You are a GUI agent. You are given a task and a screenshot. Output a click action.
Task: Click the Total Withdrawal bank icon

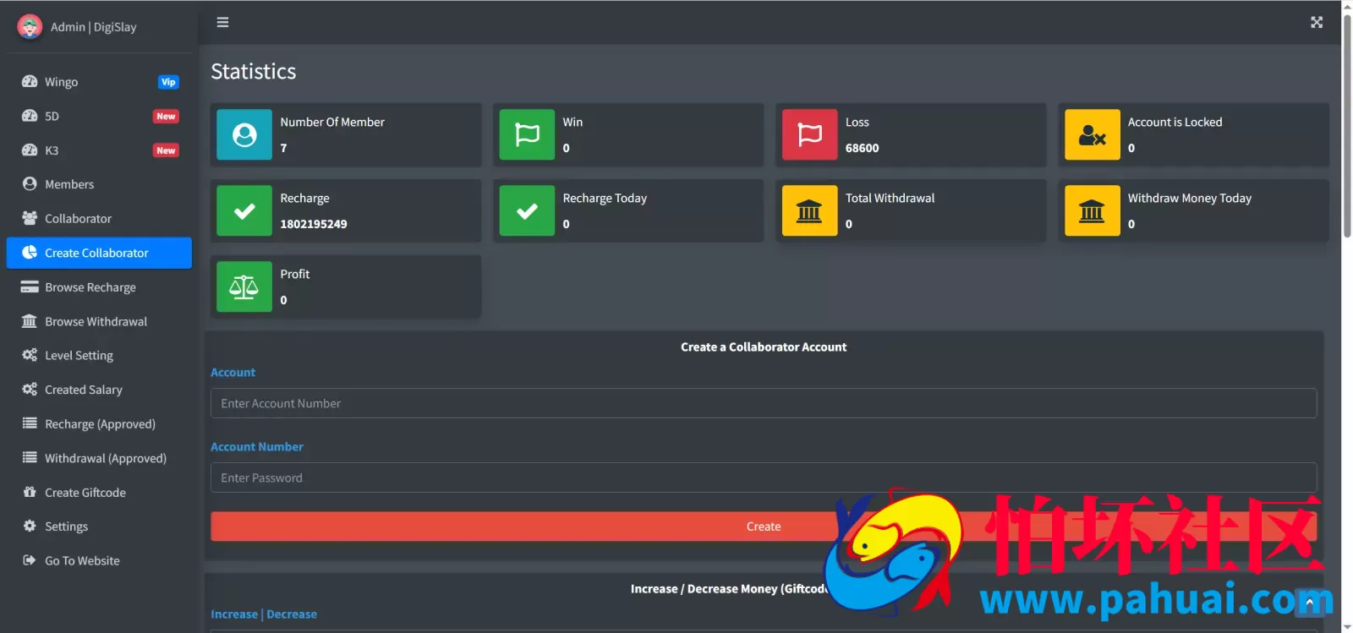[x=809, y=211]
